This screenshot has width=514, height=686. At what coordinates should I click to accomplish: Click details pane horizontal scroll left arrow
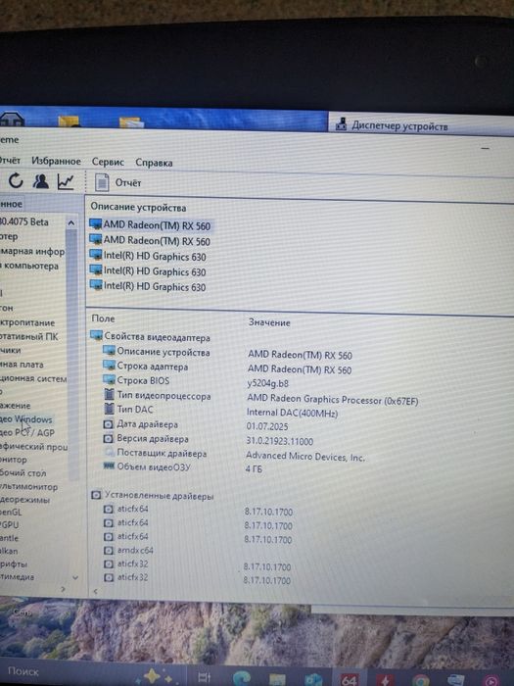[x=95, y=591]
